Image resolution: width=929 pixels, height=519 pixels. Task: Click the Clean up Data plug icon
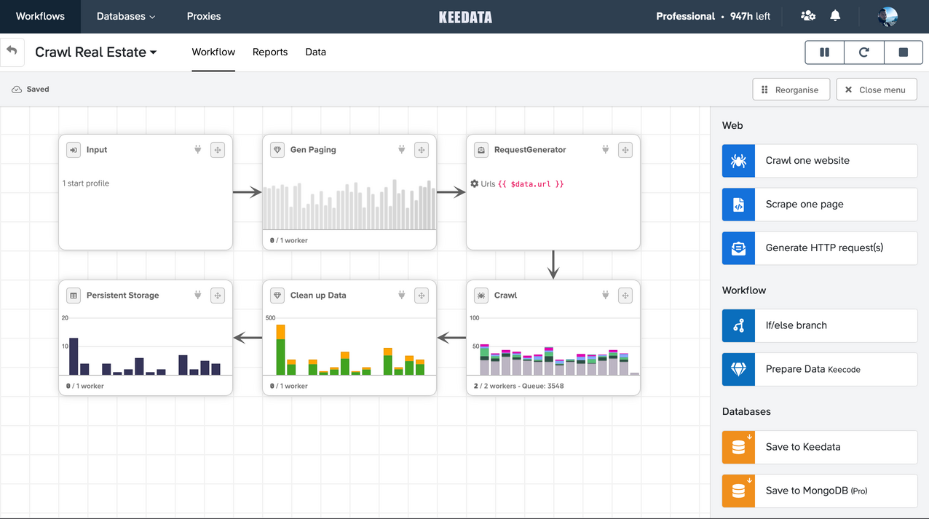[401, 295]
